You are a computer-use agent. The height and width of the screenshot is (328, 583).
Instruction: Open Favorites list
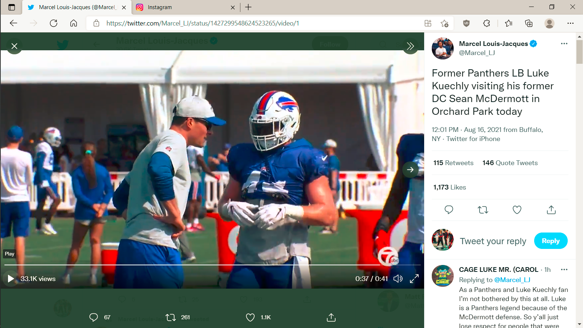(x=509, y=23)
